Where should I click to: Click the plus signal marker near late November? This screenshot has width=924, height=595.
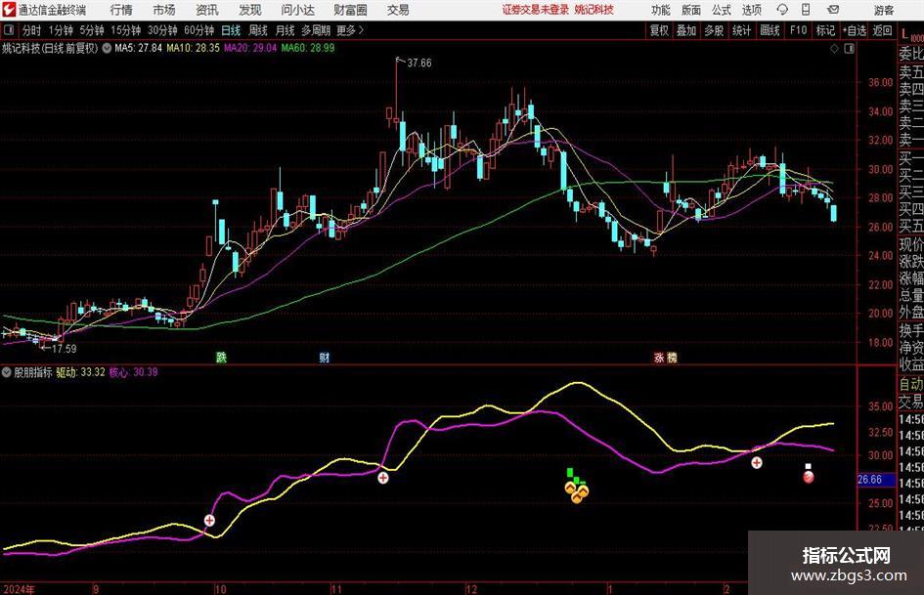[383, 478]
